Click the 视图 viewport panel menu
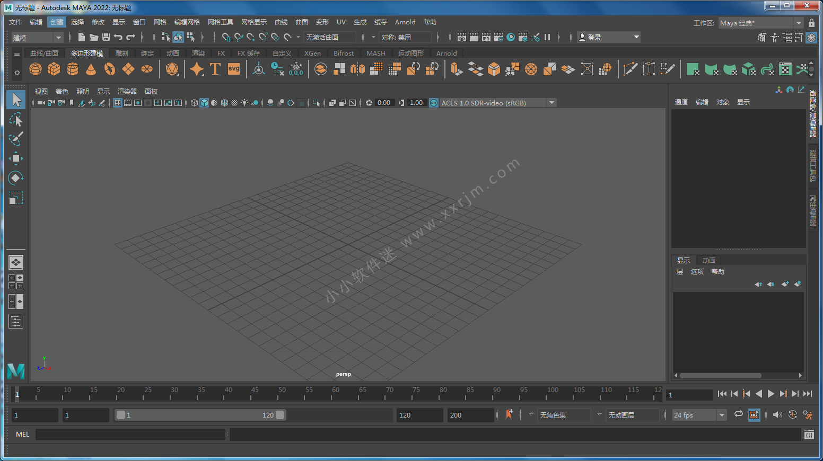The height and width of the screenshot is (461, 823). tap(41, 92)
